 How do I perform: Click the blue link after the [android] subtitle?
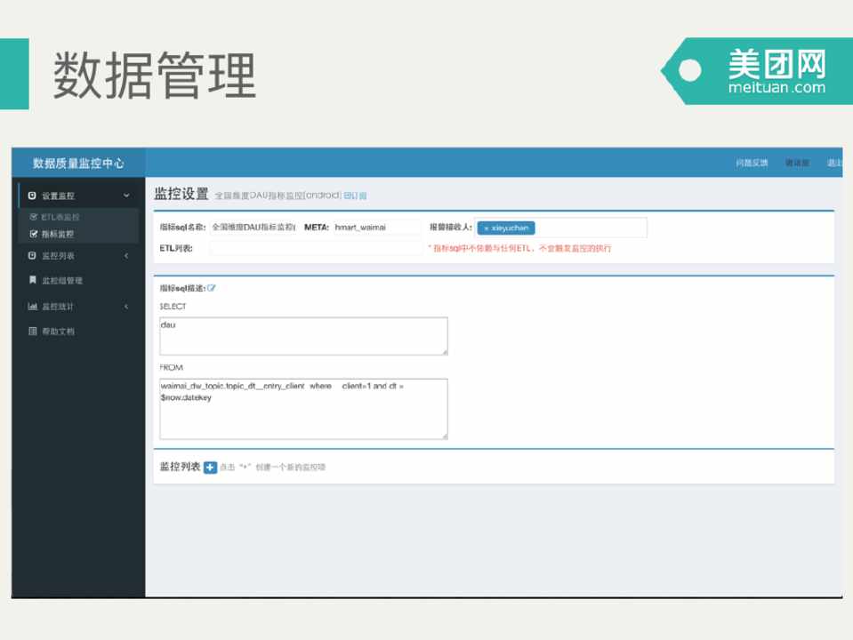pos(355,196)
